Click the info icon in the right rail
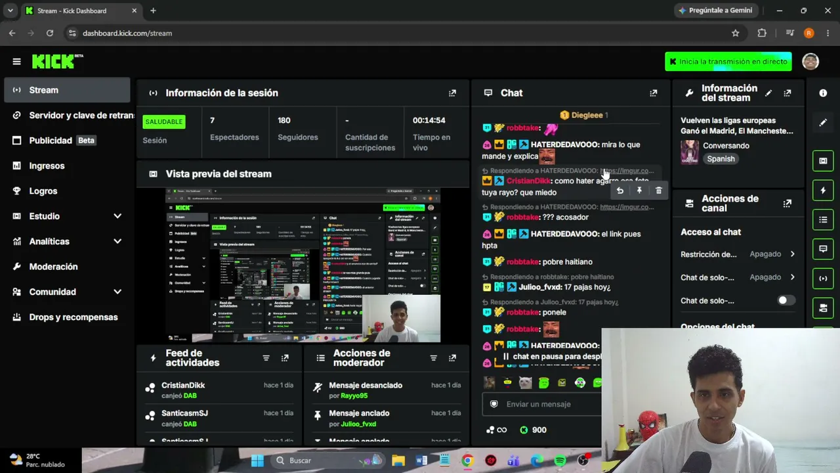This screenshot has width=840, height=473. point(823,93)
